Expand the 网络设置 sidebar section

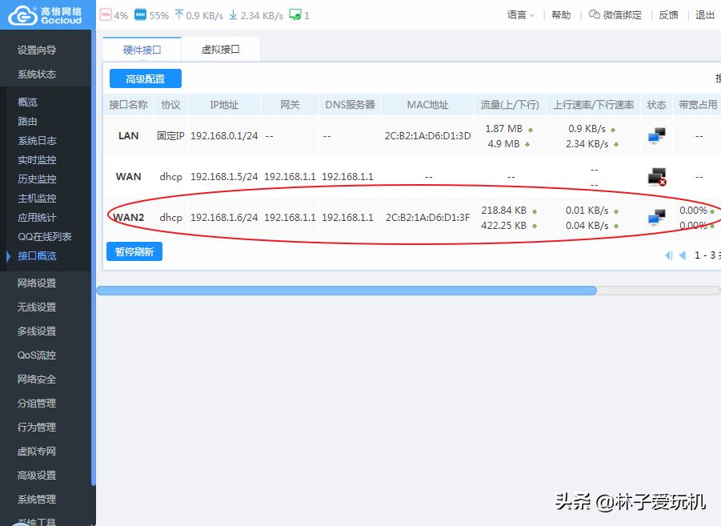click(x=37, y=283)
